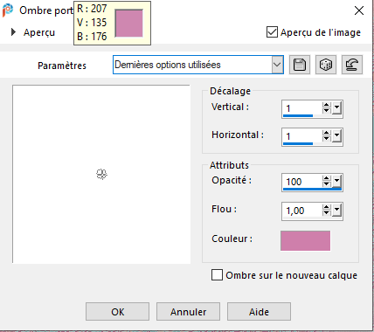This screenshot has height=332, width=374.
Task: Decrease Flou value with down arrow
Action: coord(327,213)
